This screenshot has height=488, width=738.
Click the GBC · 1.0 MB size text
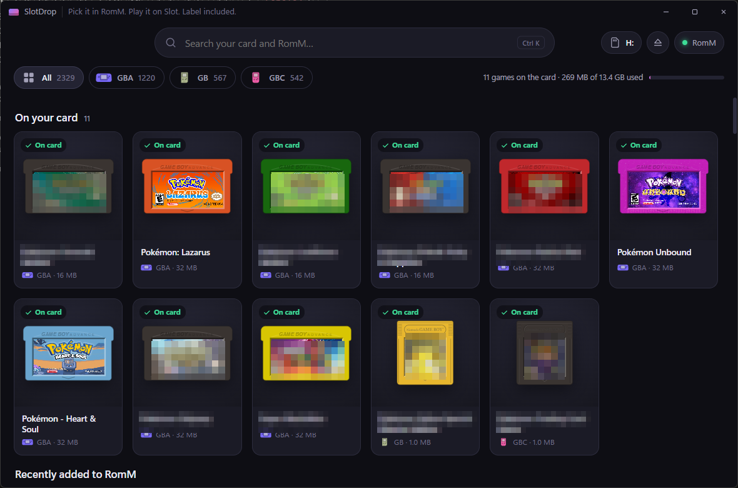click(533, 442)
